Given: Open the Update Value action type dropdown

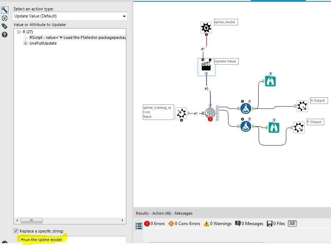Looking at the screenshot, I should click(70, 16).
